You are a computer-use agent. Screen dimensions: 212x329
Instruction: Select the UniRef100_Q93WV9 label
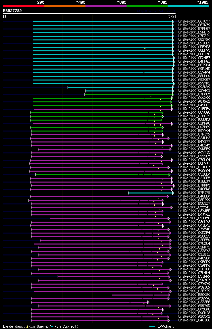pyautogui.click(x=194, y=87)
